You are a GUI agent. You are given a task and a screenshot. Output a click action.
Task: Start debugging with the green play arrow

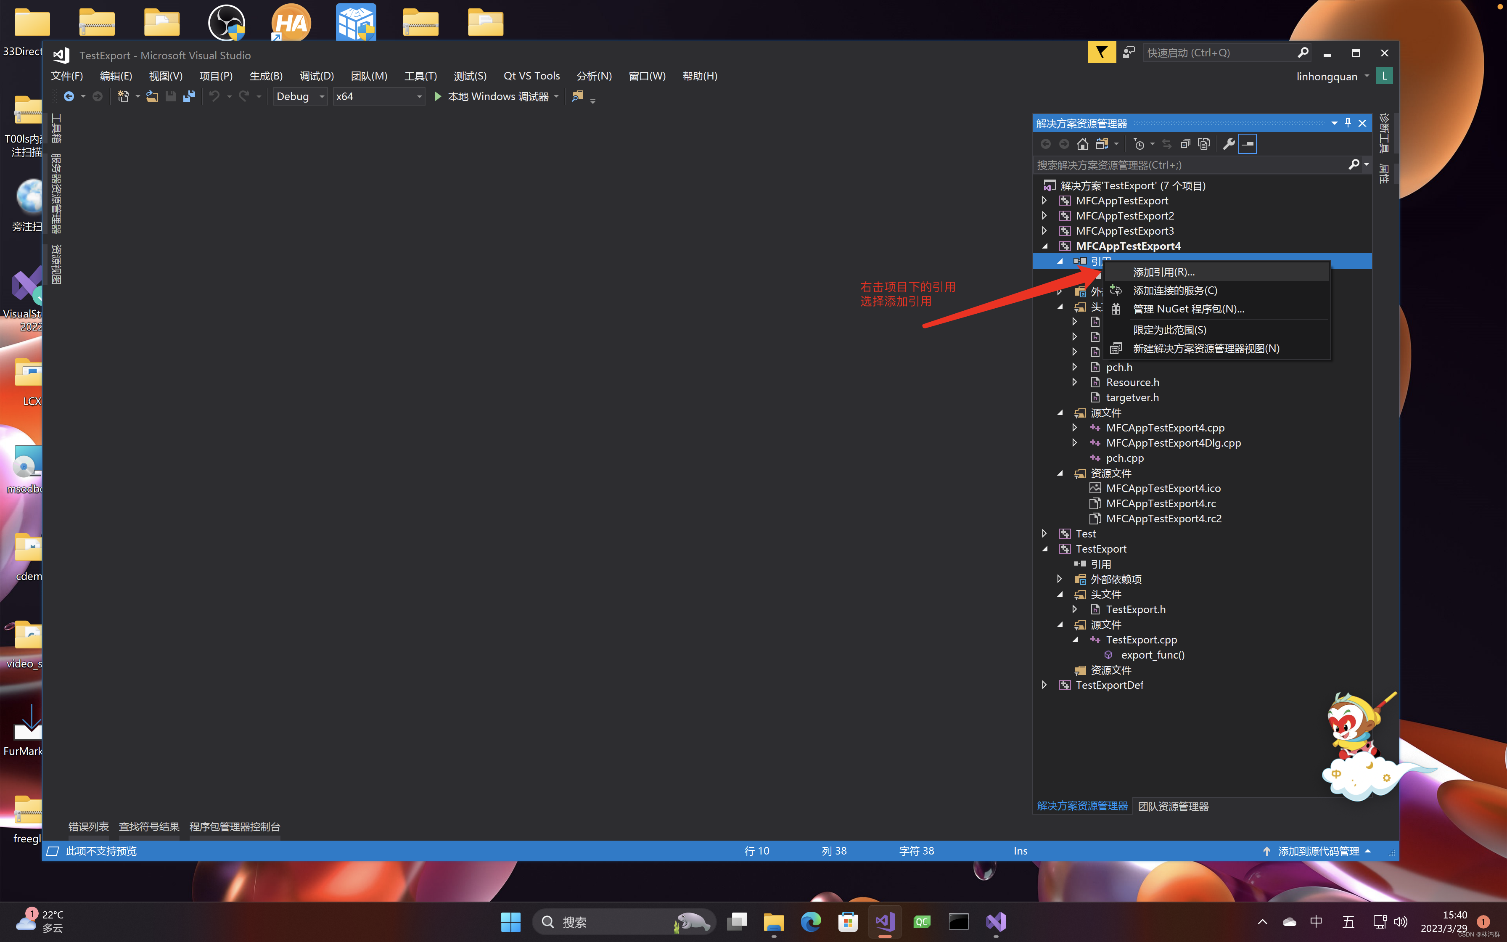point(437,97)
